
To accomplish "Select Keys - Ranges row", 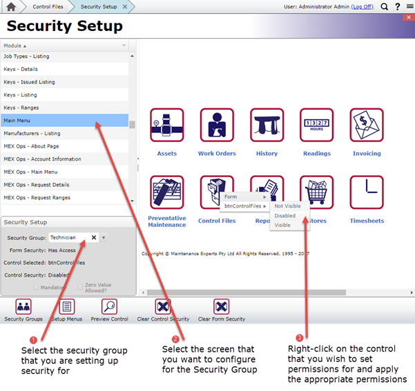I will tap(65, 108).
